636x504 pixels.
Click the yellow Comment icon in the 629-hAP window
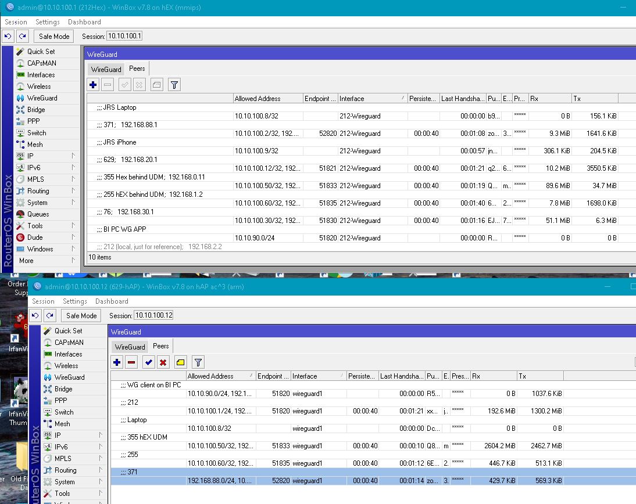coord(180,362)
